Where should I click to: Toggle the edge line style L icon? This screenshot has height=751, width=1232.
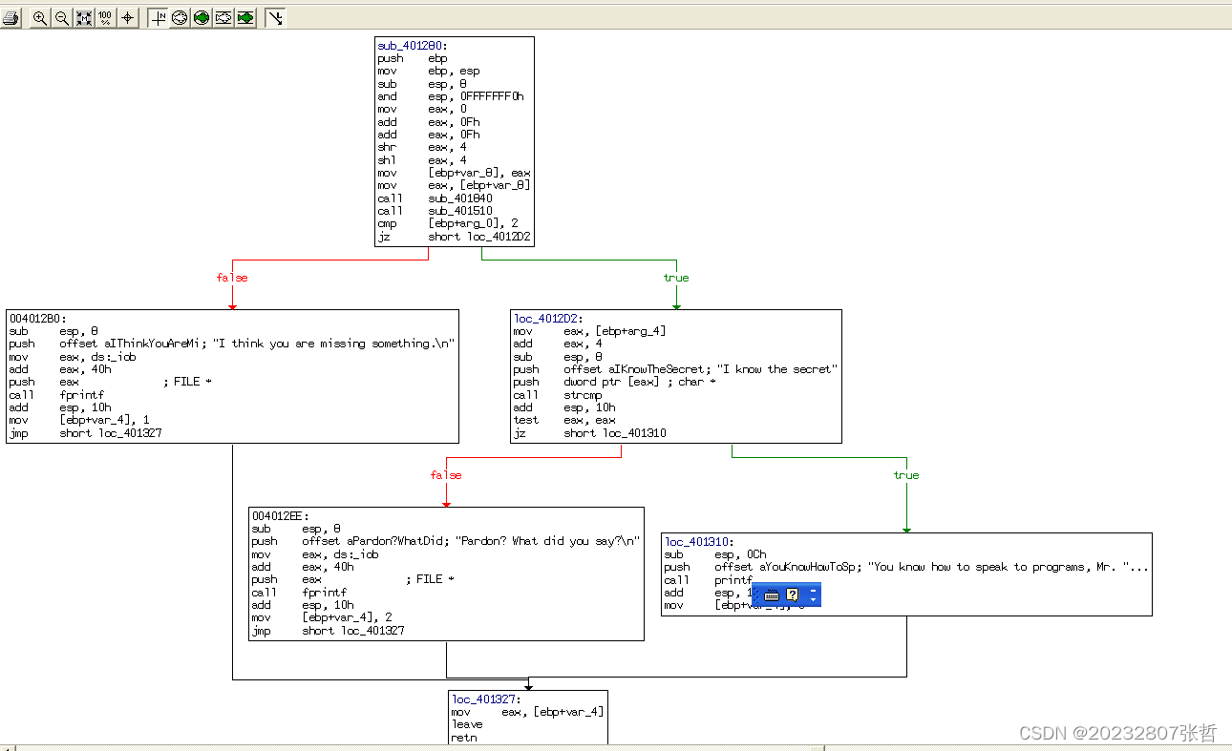coord(274,18)
